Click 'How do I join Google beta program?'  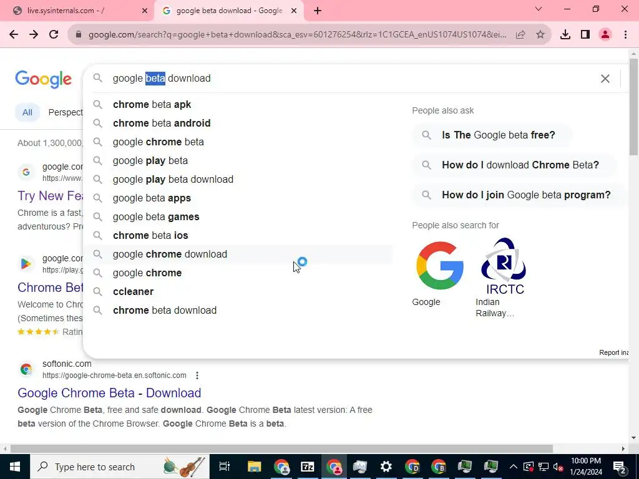520,195
